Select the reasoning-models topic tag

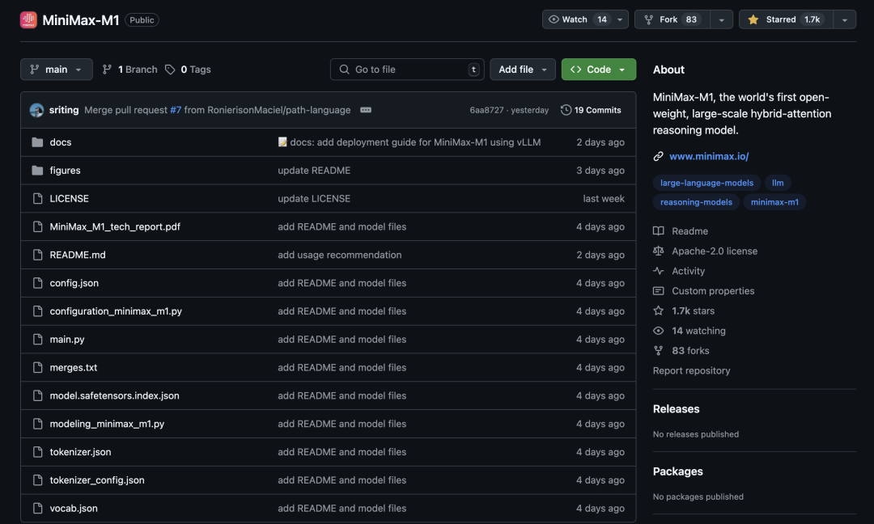(x=696, y=202)
